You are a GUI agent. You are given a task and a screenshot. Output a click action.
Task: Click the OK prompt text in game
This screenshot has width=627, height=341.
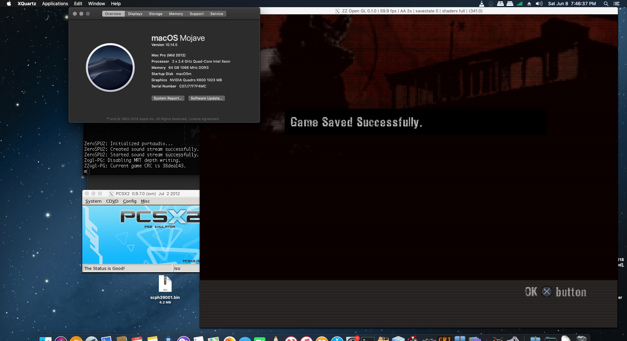pos(531,291)
